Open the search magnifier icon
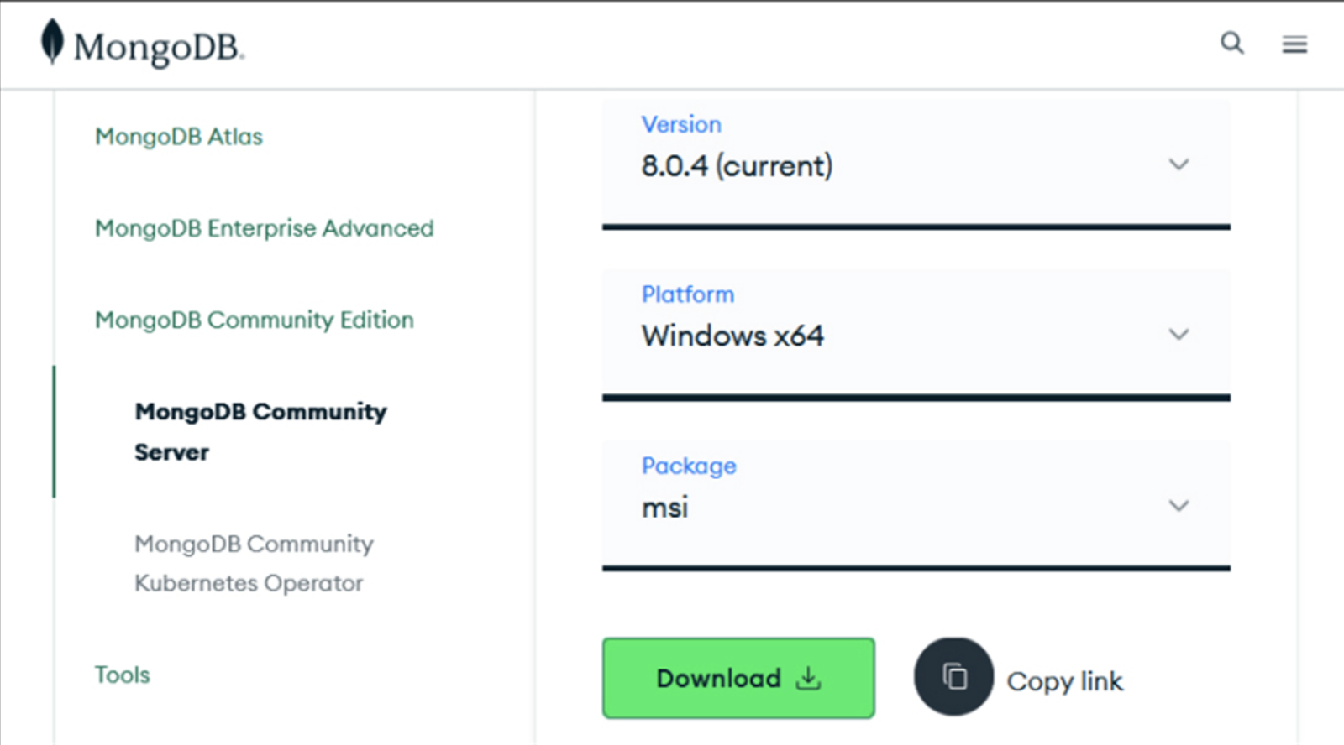 pos(1231,43)
